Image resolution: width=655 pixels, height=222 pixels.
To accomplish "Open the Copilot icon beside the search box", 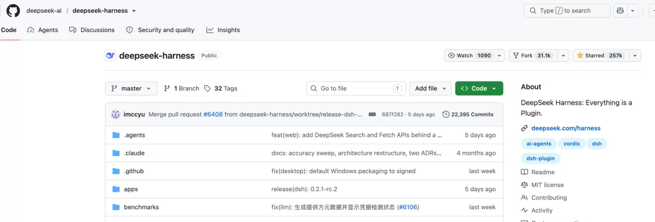I will click(x=620, y=10).
